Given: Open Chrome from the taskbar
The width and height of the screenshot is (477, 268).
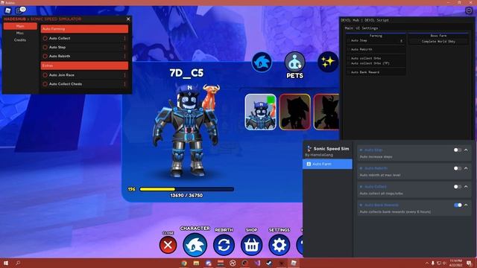Looking at the screenshot, I should pyautogui.click(x=184, y=263).
